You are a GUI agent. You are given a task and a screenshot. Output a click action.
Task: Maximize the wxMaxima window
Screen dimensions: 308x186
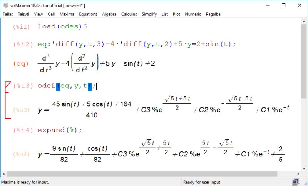point(284,5)
